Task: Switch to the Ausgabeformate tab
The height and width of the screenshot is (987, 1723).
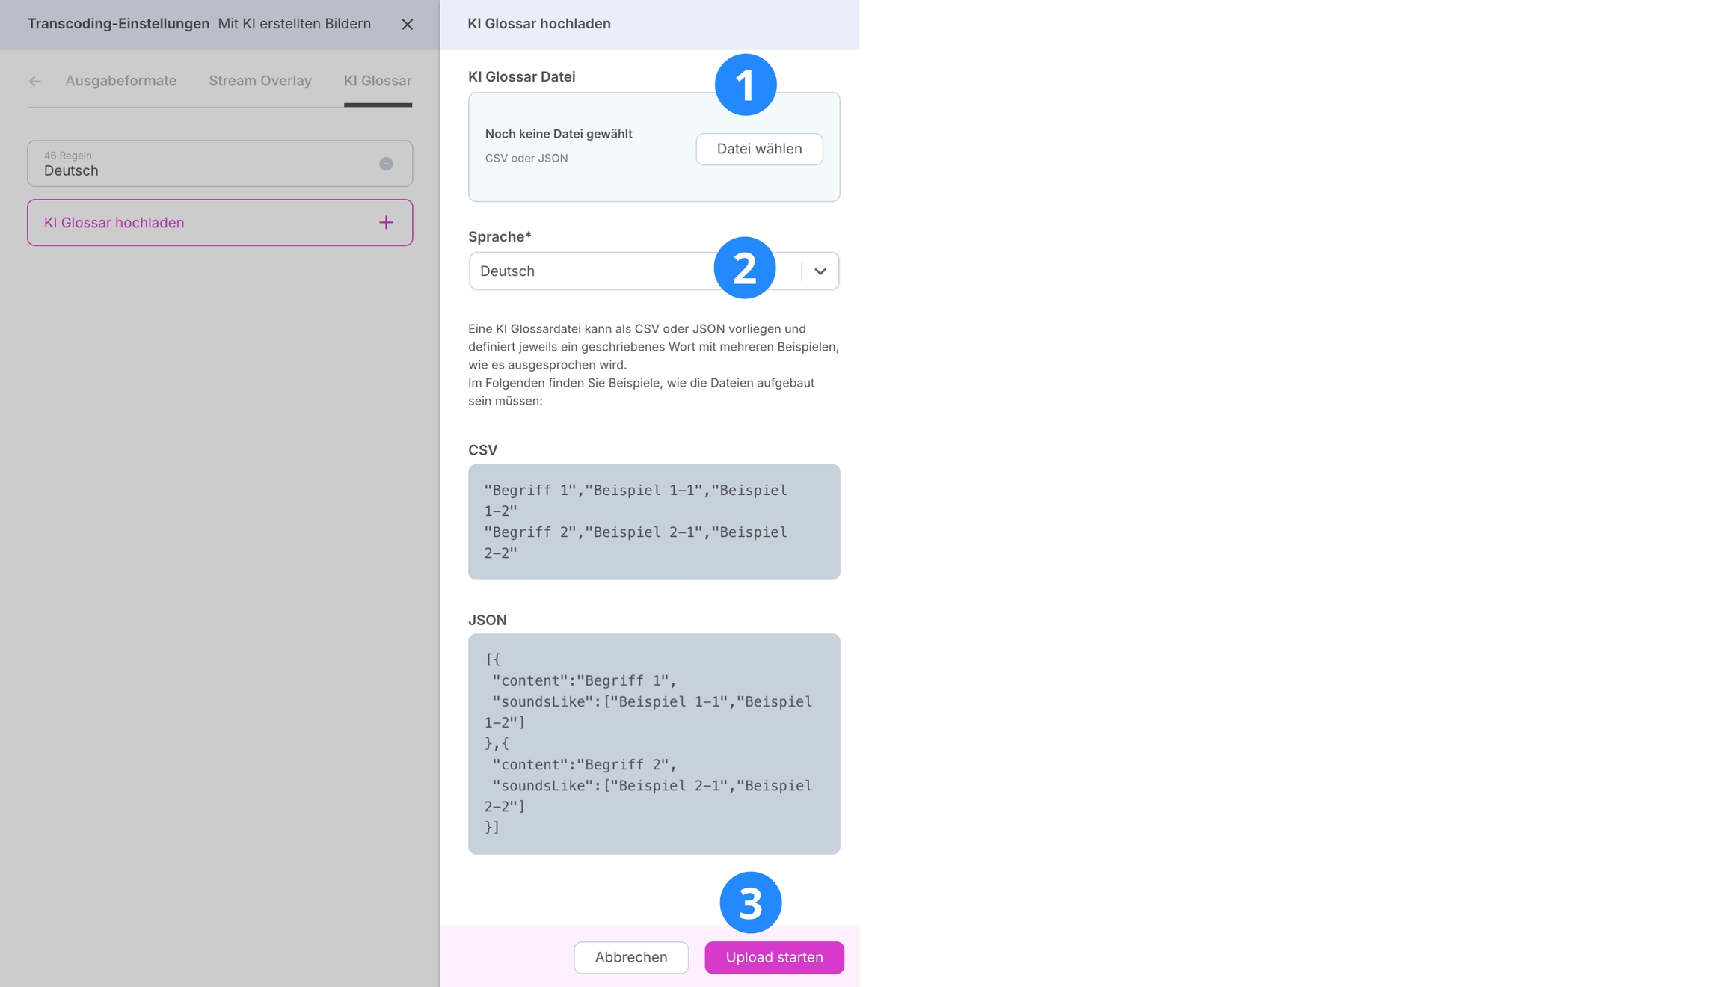Action: pyautogui.click(x=121, y=81)
